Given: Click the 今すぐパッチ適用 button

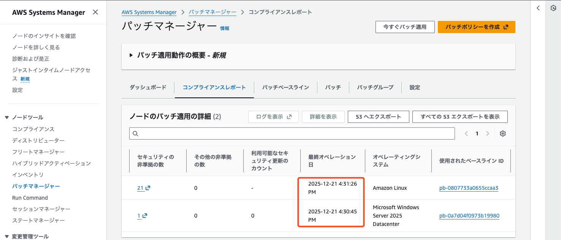Looking at the screenshot, I should [405, 27].
